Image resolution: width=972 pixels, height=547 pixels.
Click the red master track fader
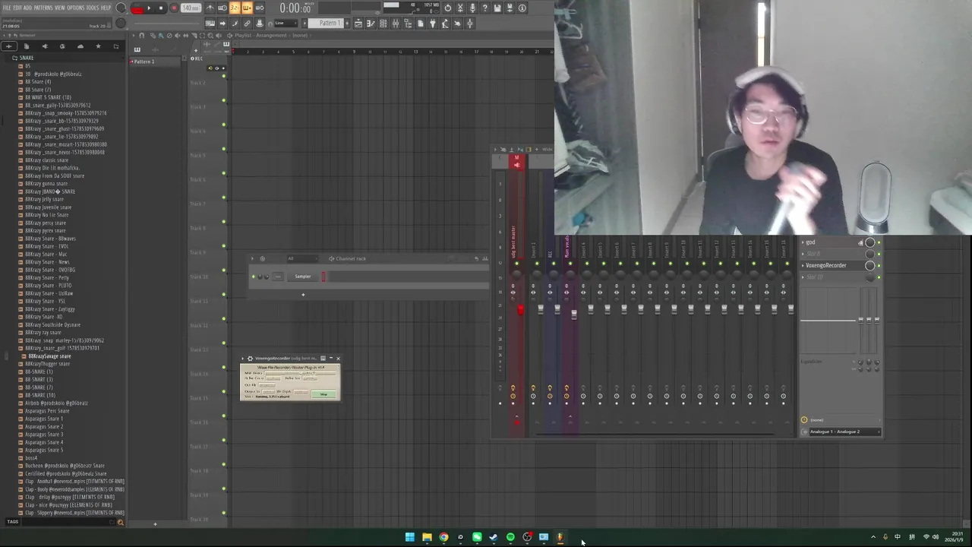point(521,310)
